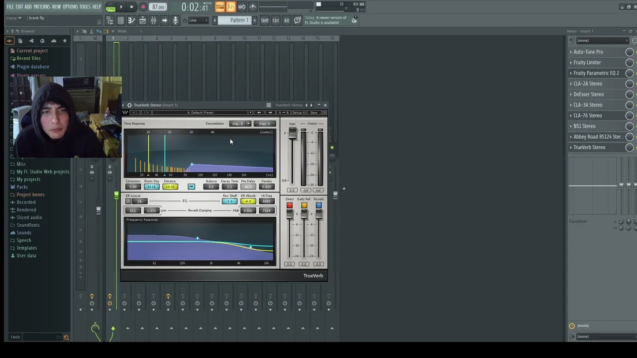Toggle the Early Ref yellow button
Screen dimensions: 637x358
point(304,205)
